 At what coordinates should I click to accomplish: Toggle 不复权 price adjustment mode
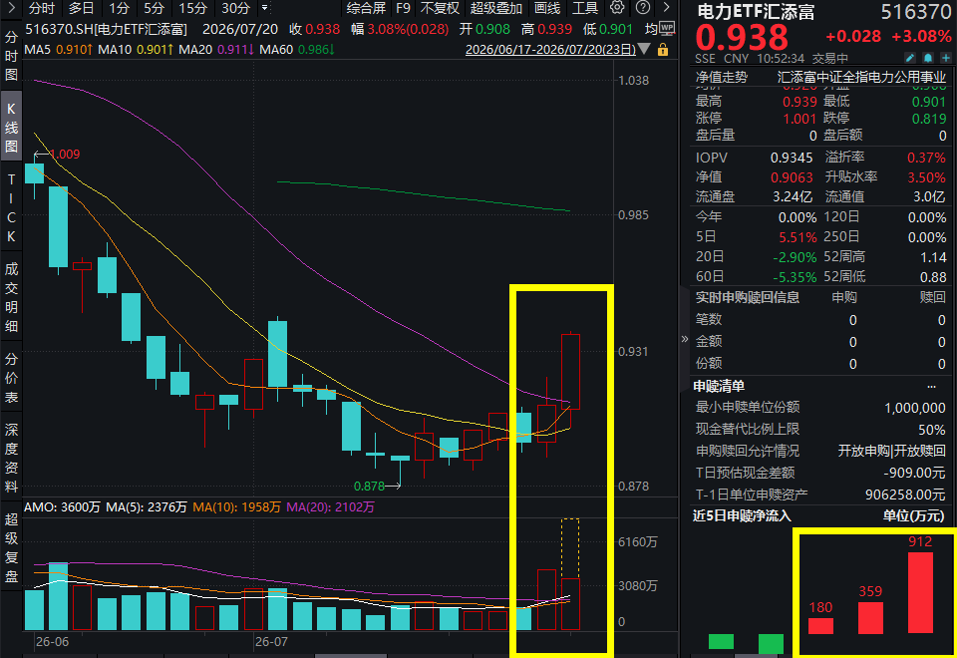(439, 8)
